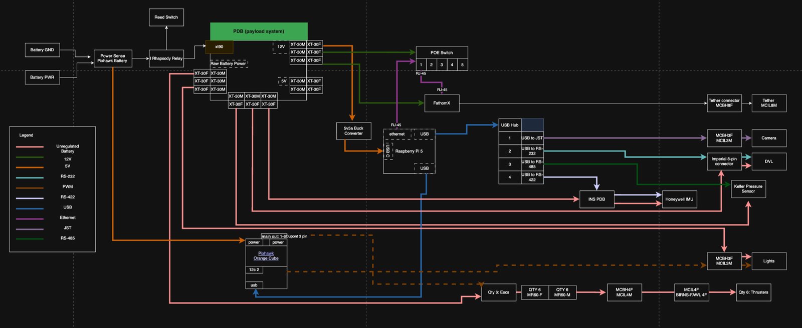Click the MCBH3F MCIL3M block beside Camera
The width and height of the screenshot is (802, 328).
click(724, 138)
